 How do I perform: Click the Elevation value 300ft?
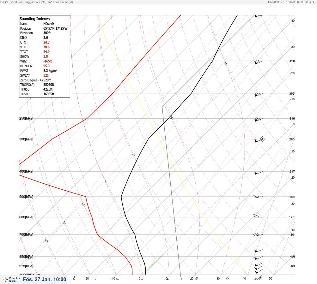click(47, 33)
